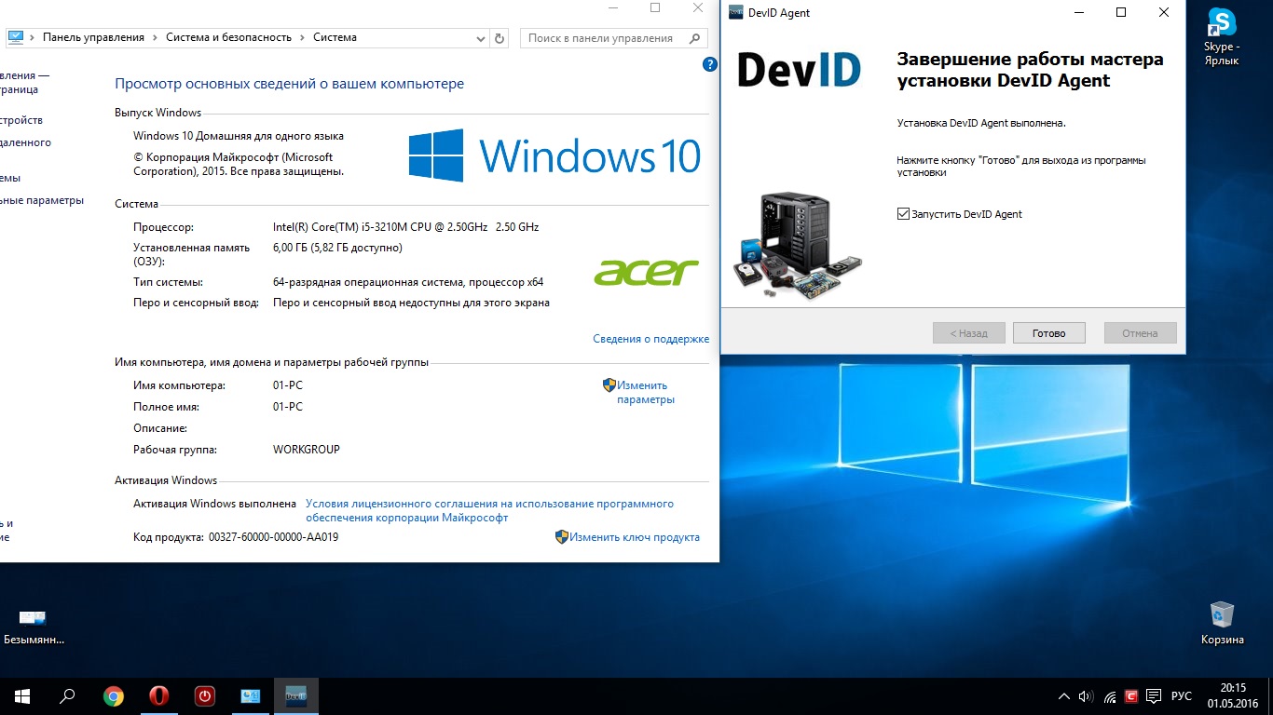Click the blue help question mark icon
The width and height of the screenshot is (1273, 715).
709,64
